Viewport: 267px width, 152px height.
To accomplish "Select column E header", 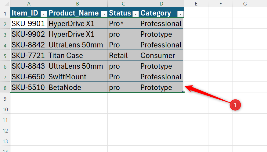I will 196,4.
